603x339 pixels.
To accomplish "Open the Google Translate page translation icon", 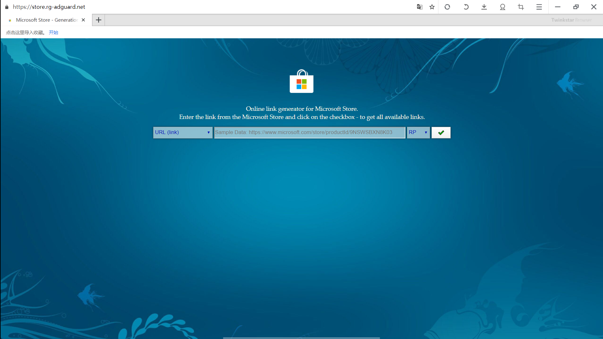I will click(x=420, y=7).
